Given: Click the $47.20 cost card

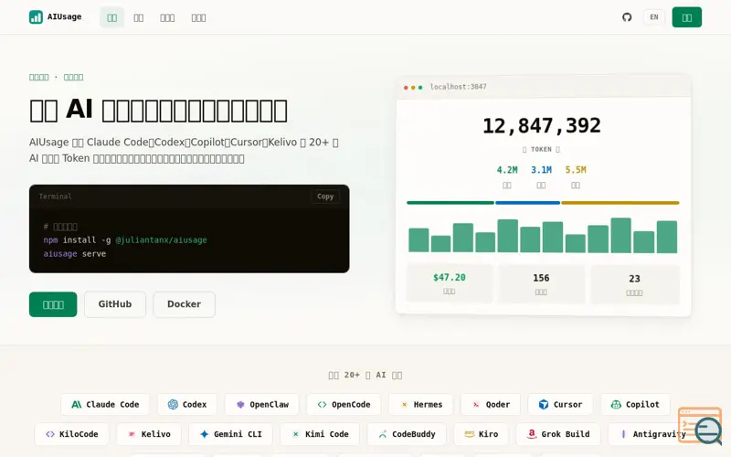Looking at the screenshot, I should point(450,283).
